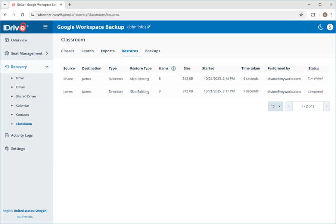336x224 pixels.
Task: Click the United States (Oregon) region link
Action: tap(31, 211)
